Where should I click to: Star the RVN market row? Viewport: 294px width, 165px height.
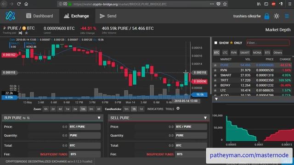215,70
